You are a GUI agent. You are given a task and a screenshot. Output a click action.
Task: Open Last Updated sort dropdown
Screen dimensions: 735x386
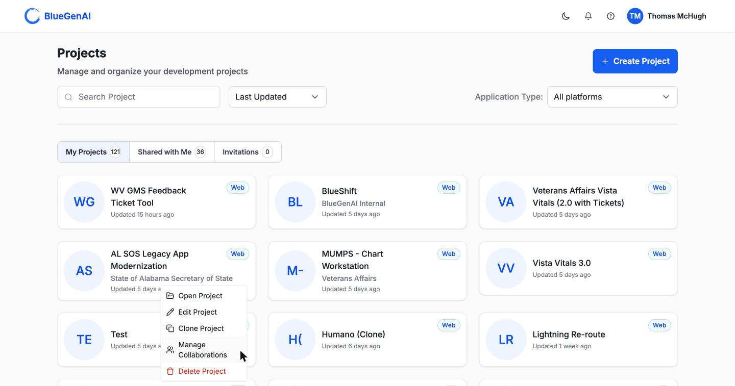(x=278, y=97)
